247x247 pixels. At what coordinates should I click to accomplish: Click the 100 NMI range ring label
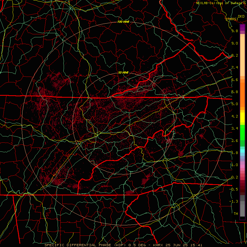pos(123,22)
